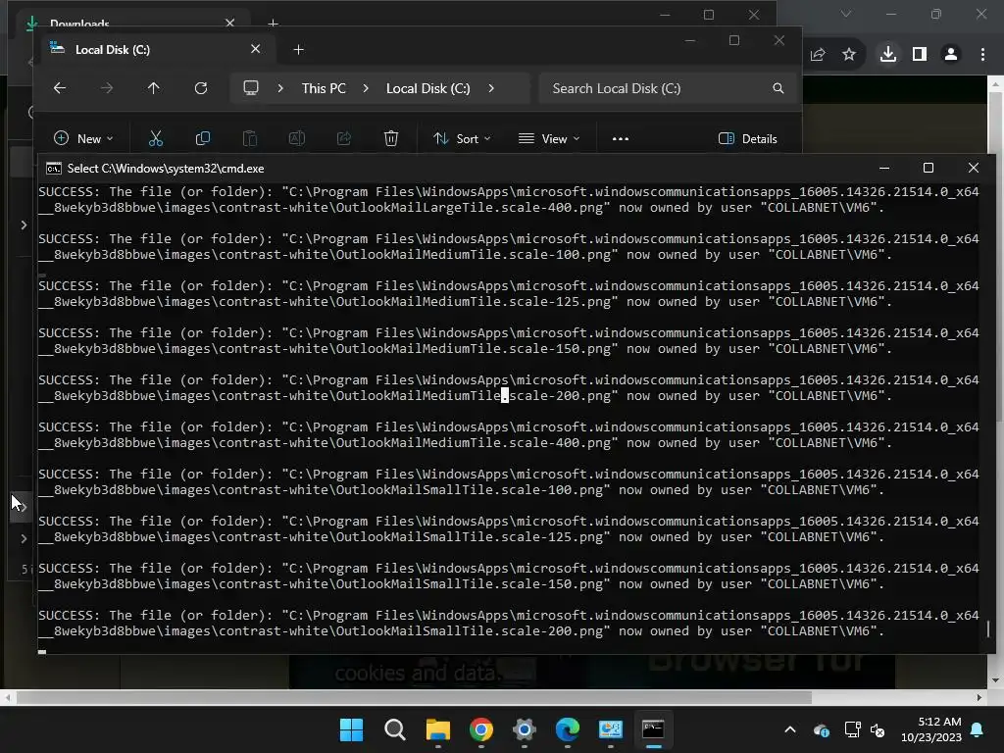The image size is (1004, 753).
Task: Open Chrome three-dot menu
Action: [982, 55]
